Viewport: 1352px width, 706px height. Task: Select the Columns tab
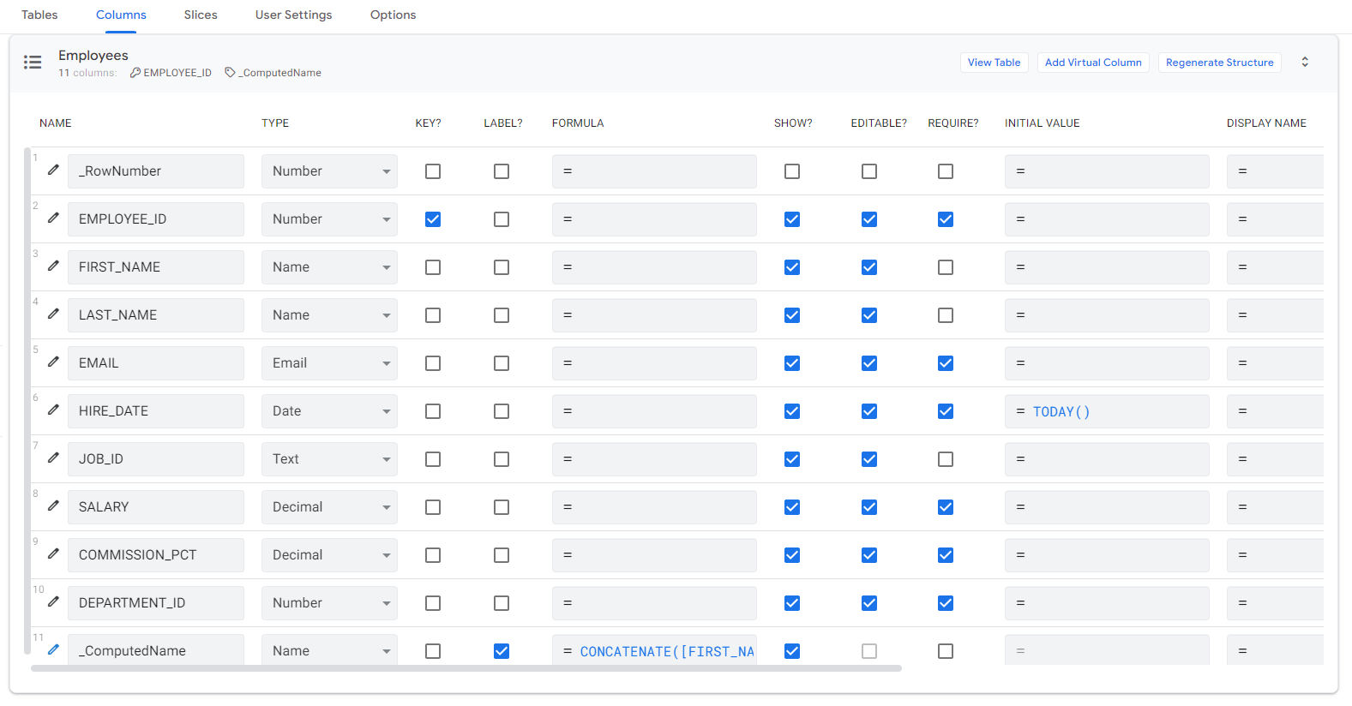click(121, 15)
